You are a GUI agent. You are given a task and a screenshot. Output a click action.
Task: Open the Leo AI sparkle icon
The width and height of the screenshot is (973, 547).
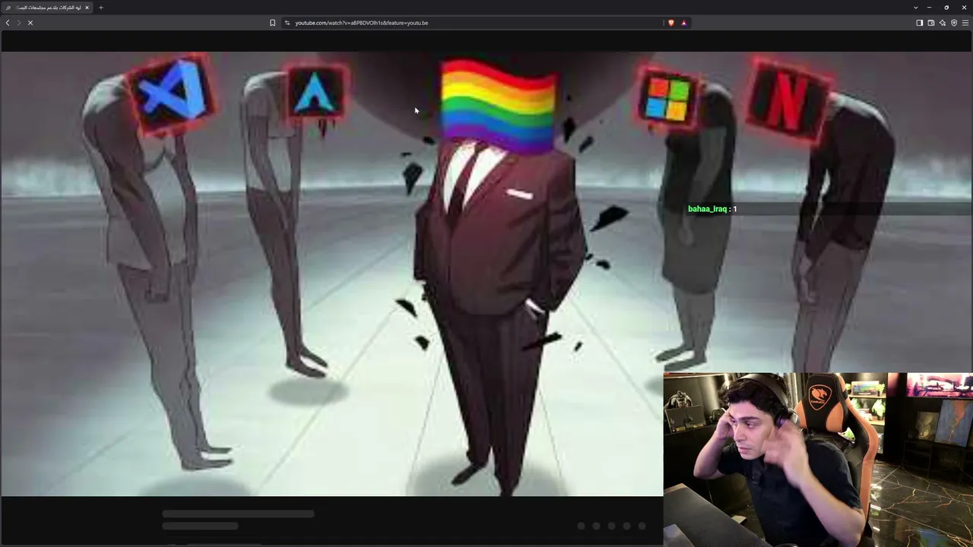click(943, 23)
